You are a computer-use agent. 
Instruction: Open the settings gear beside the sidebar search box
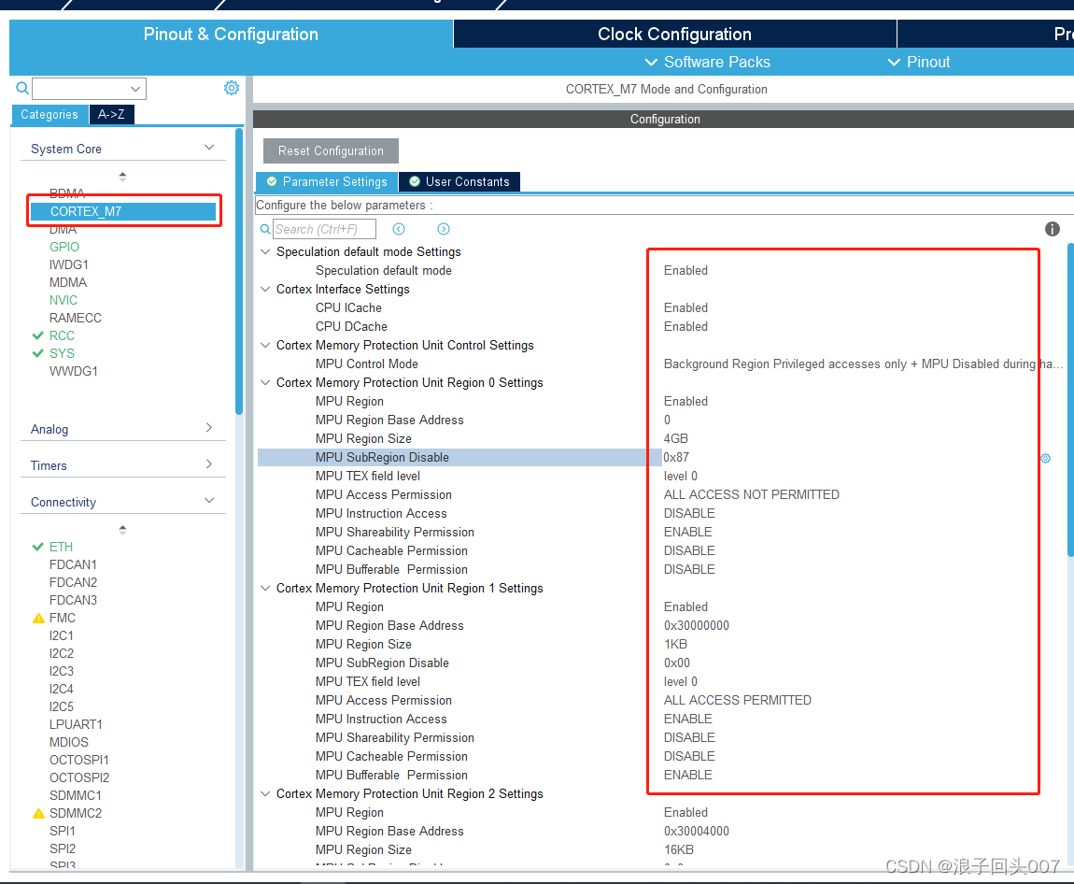pyautogui.click(x=232, y=87)
